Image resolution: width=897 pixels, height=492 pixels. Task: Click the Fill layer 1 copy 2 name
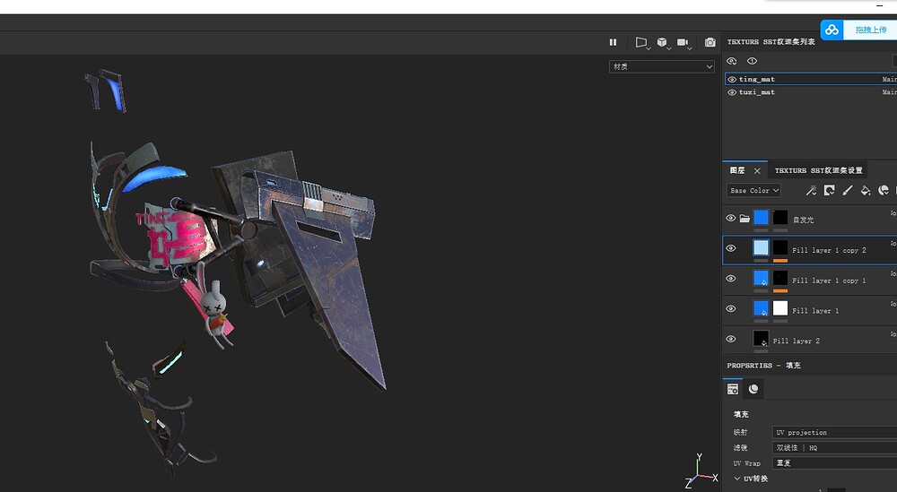click(x=829, y=250)
